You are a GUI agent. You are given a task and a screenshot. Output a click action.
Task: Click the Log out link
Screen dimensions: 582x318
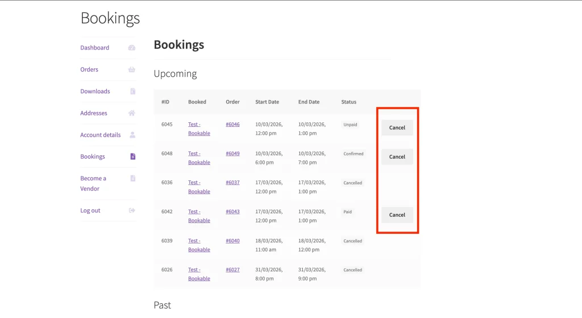pos(90,210)
